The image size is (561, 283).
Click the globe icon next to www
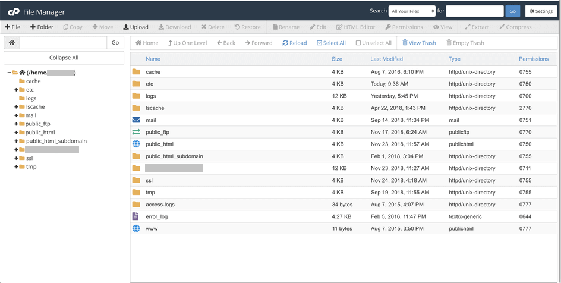click(x=136, y=228)
